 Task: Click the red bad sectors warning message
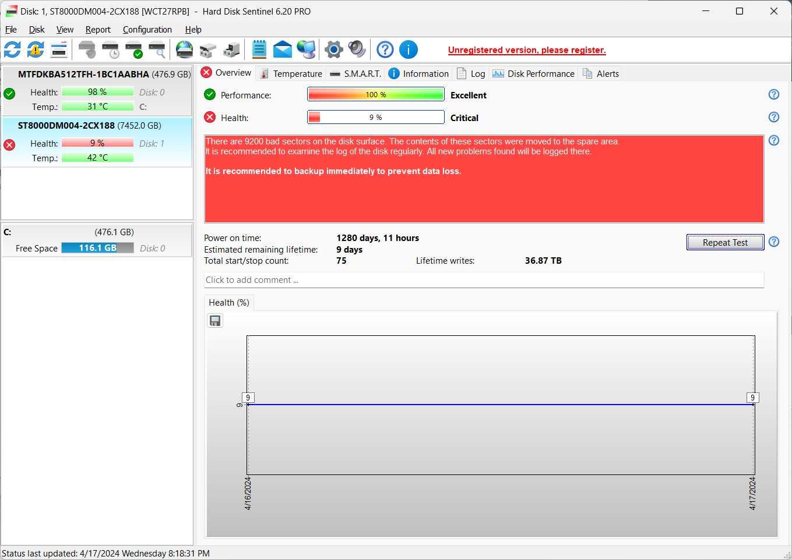click(x=484, y=179)
